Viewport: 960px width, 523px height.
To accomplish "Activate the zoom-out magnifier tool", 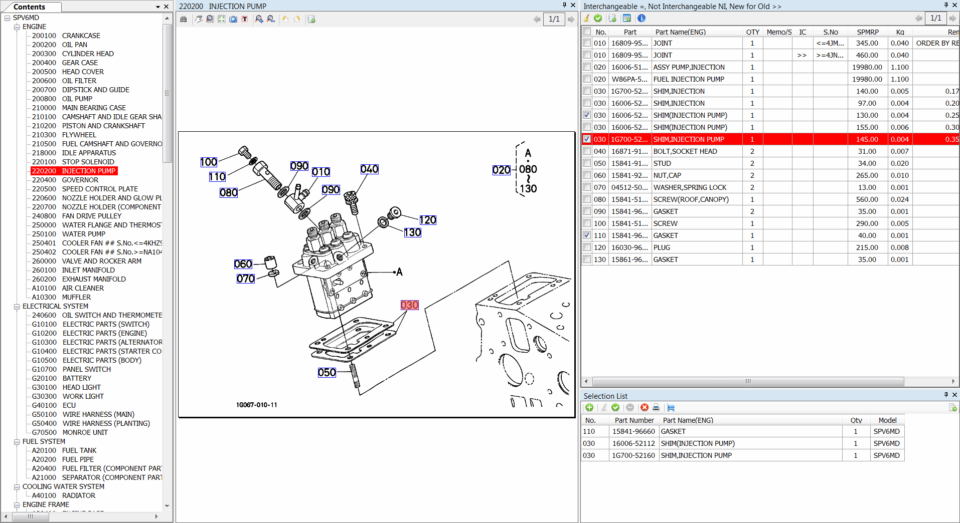I will [x=270, y=19].
